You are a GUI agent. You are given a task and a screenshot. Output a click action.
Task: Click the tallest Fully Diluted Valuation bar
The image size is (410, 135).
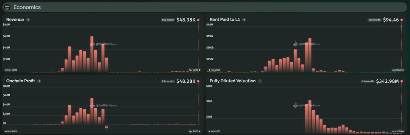(310, 117)
